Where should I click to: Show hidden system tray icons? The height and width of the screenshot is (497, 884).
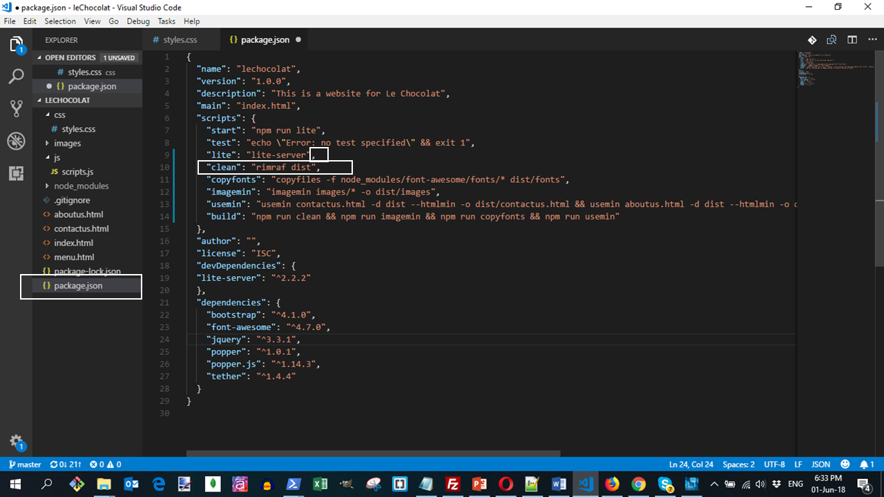click(x=714, y=484)
